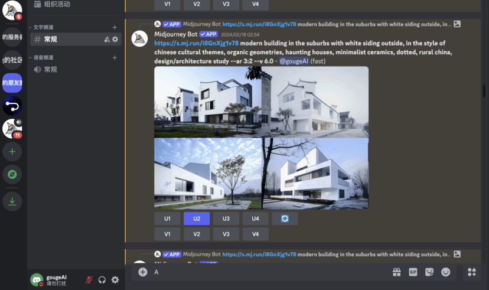Image resolution: width=489 pixels, height=290 pixels.
Task: Unmute the microphone
Action: [x=89, y=279]
